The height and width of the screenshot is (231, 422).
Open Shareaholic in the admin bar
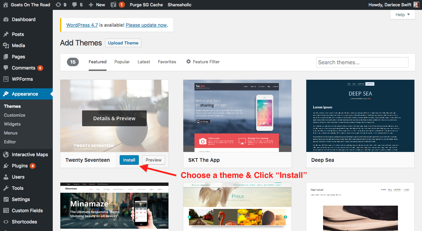point(179,5)
